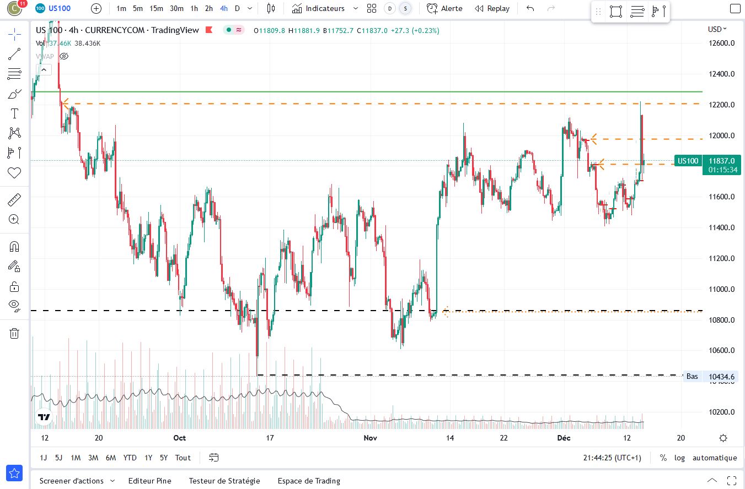Select horizontal lines tool in floating toolbar
The height and width of the screenshot is (489, 745).
(637, 12)
